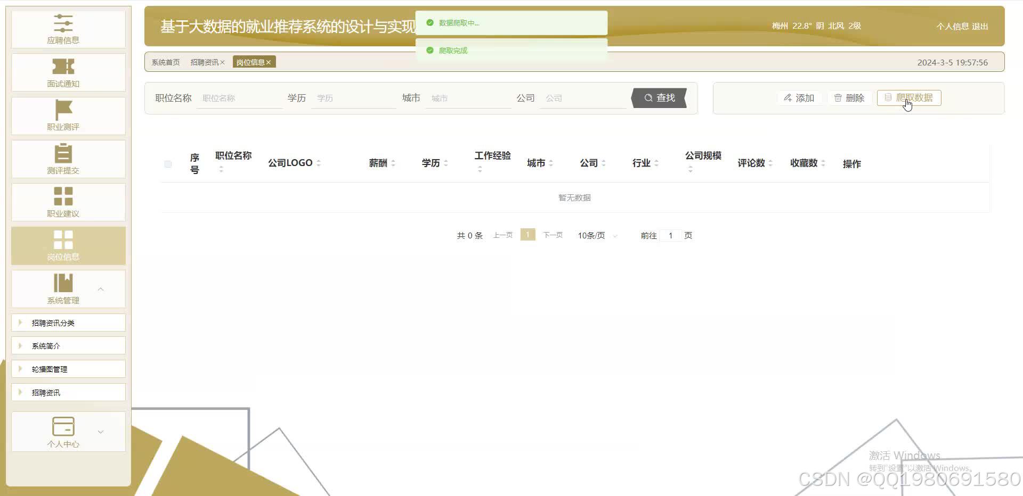Switch to the 招聘资讯 tab
The width and height of the screenshot is (1023, 496).
[205, 62]
